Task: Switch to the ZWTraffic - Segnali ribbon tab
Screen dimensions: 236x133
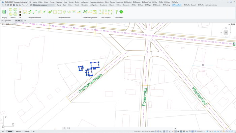Action: [189, 5]
